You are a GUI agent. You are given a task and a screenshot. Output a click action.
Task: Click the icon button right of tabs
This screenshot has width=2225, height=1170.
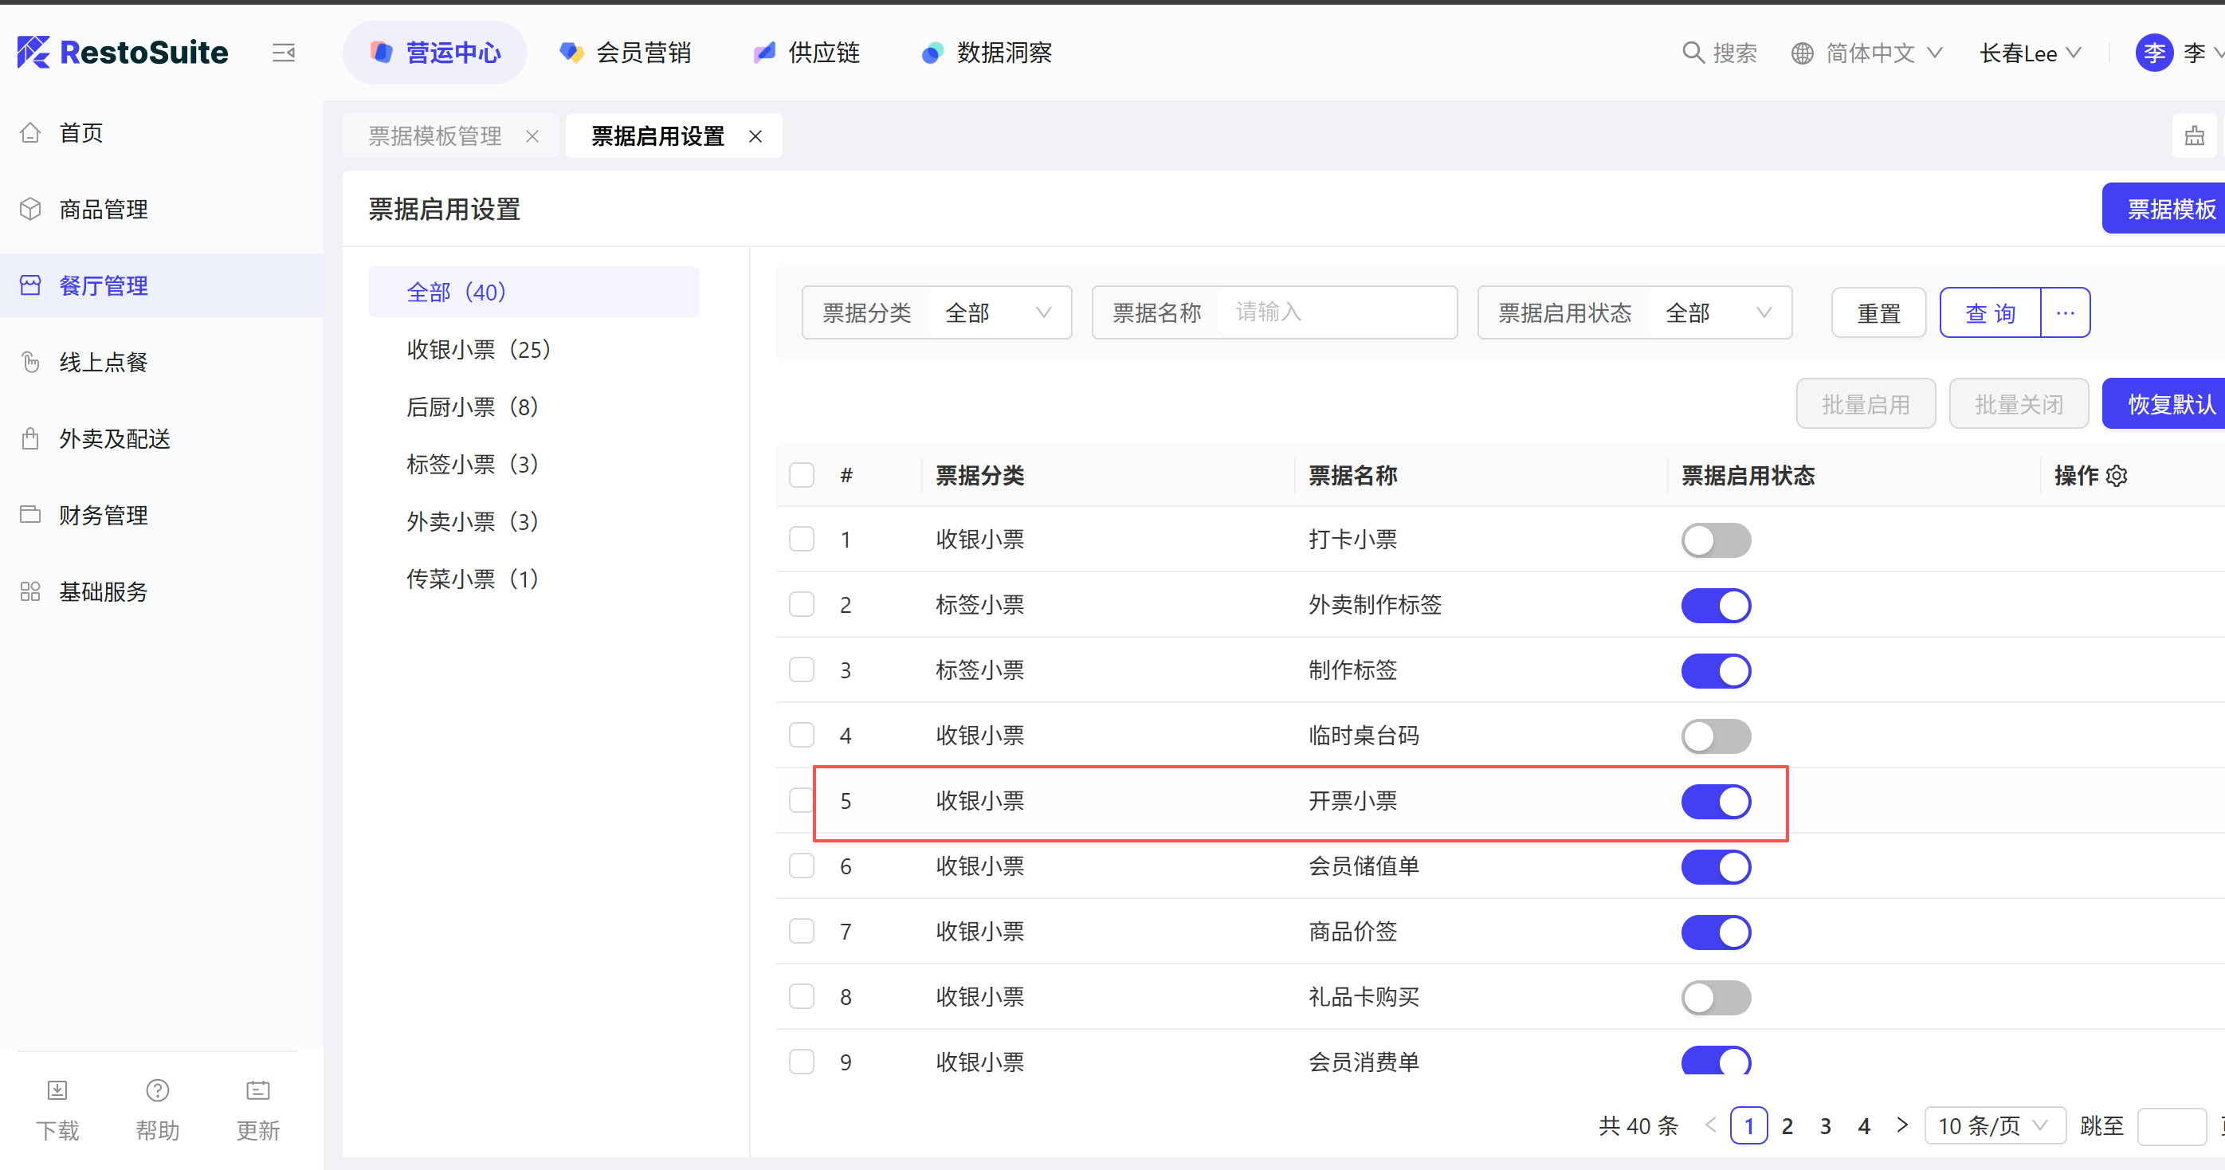(2194, 135)
